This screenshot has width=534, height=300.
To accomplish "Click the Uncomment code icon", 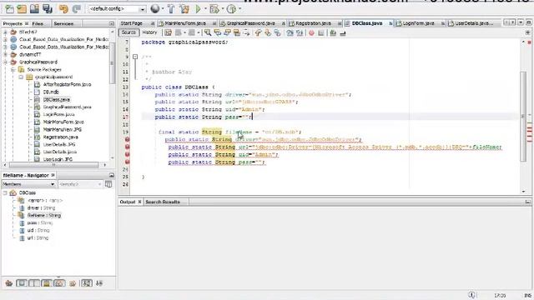I will coord(343,33).
